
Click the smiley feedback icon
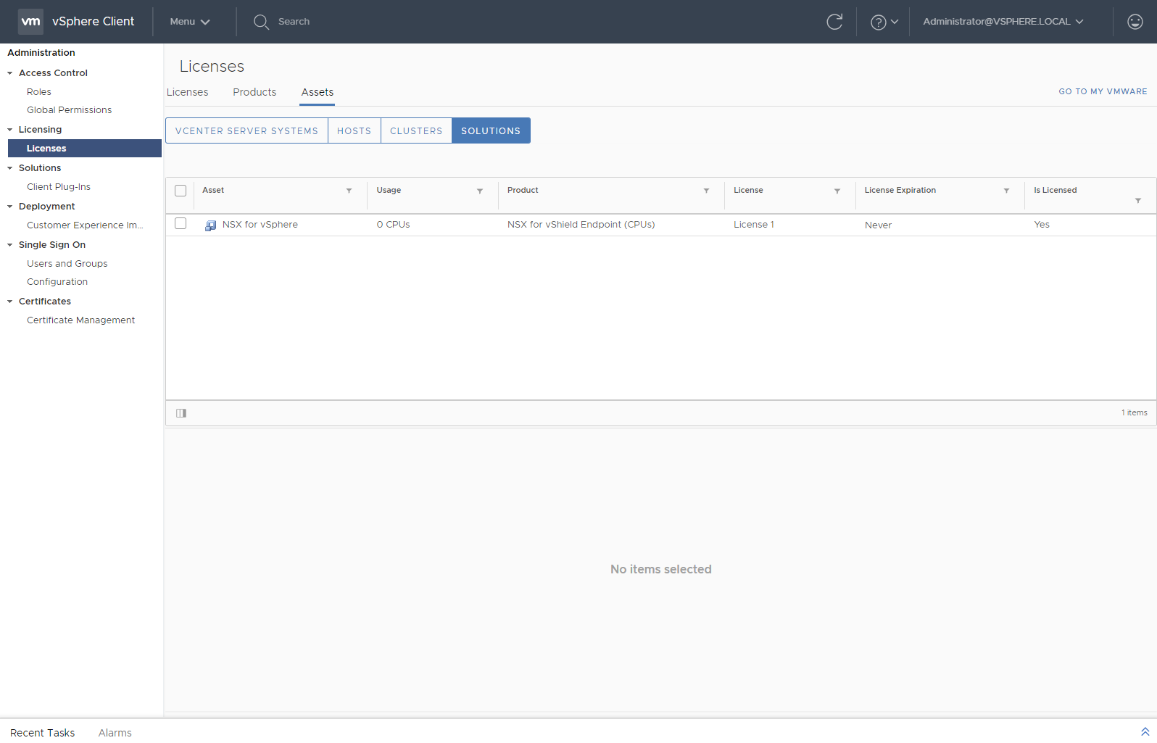(1135, 22)
